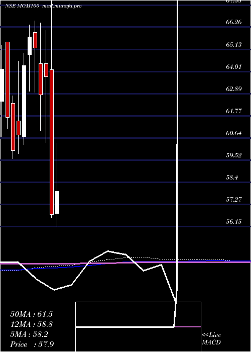Click the Price : 57.9 readout
The height and width of the screenshot is (352, 251).
[32, 344]
